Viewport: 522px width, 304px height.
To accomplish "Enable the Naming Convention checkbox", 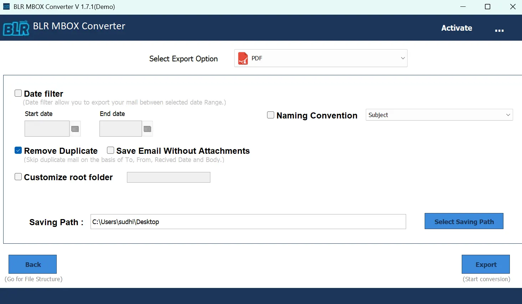I will point(271,115).
